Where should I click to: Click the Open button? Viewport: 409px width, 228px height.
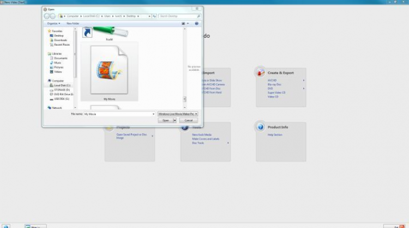165,120
